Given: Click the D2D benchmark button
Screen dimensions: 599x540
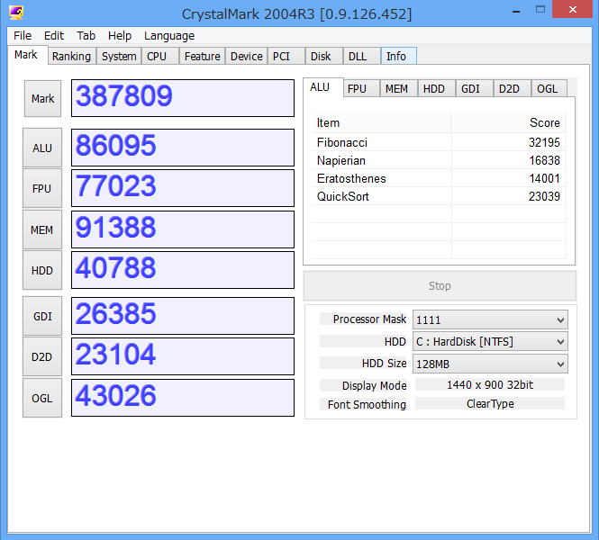Looking at the screenshot, I should tap(42, 356).
